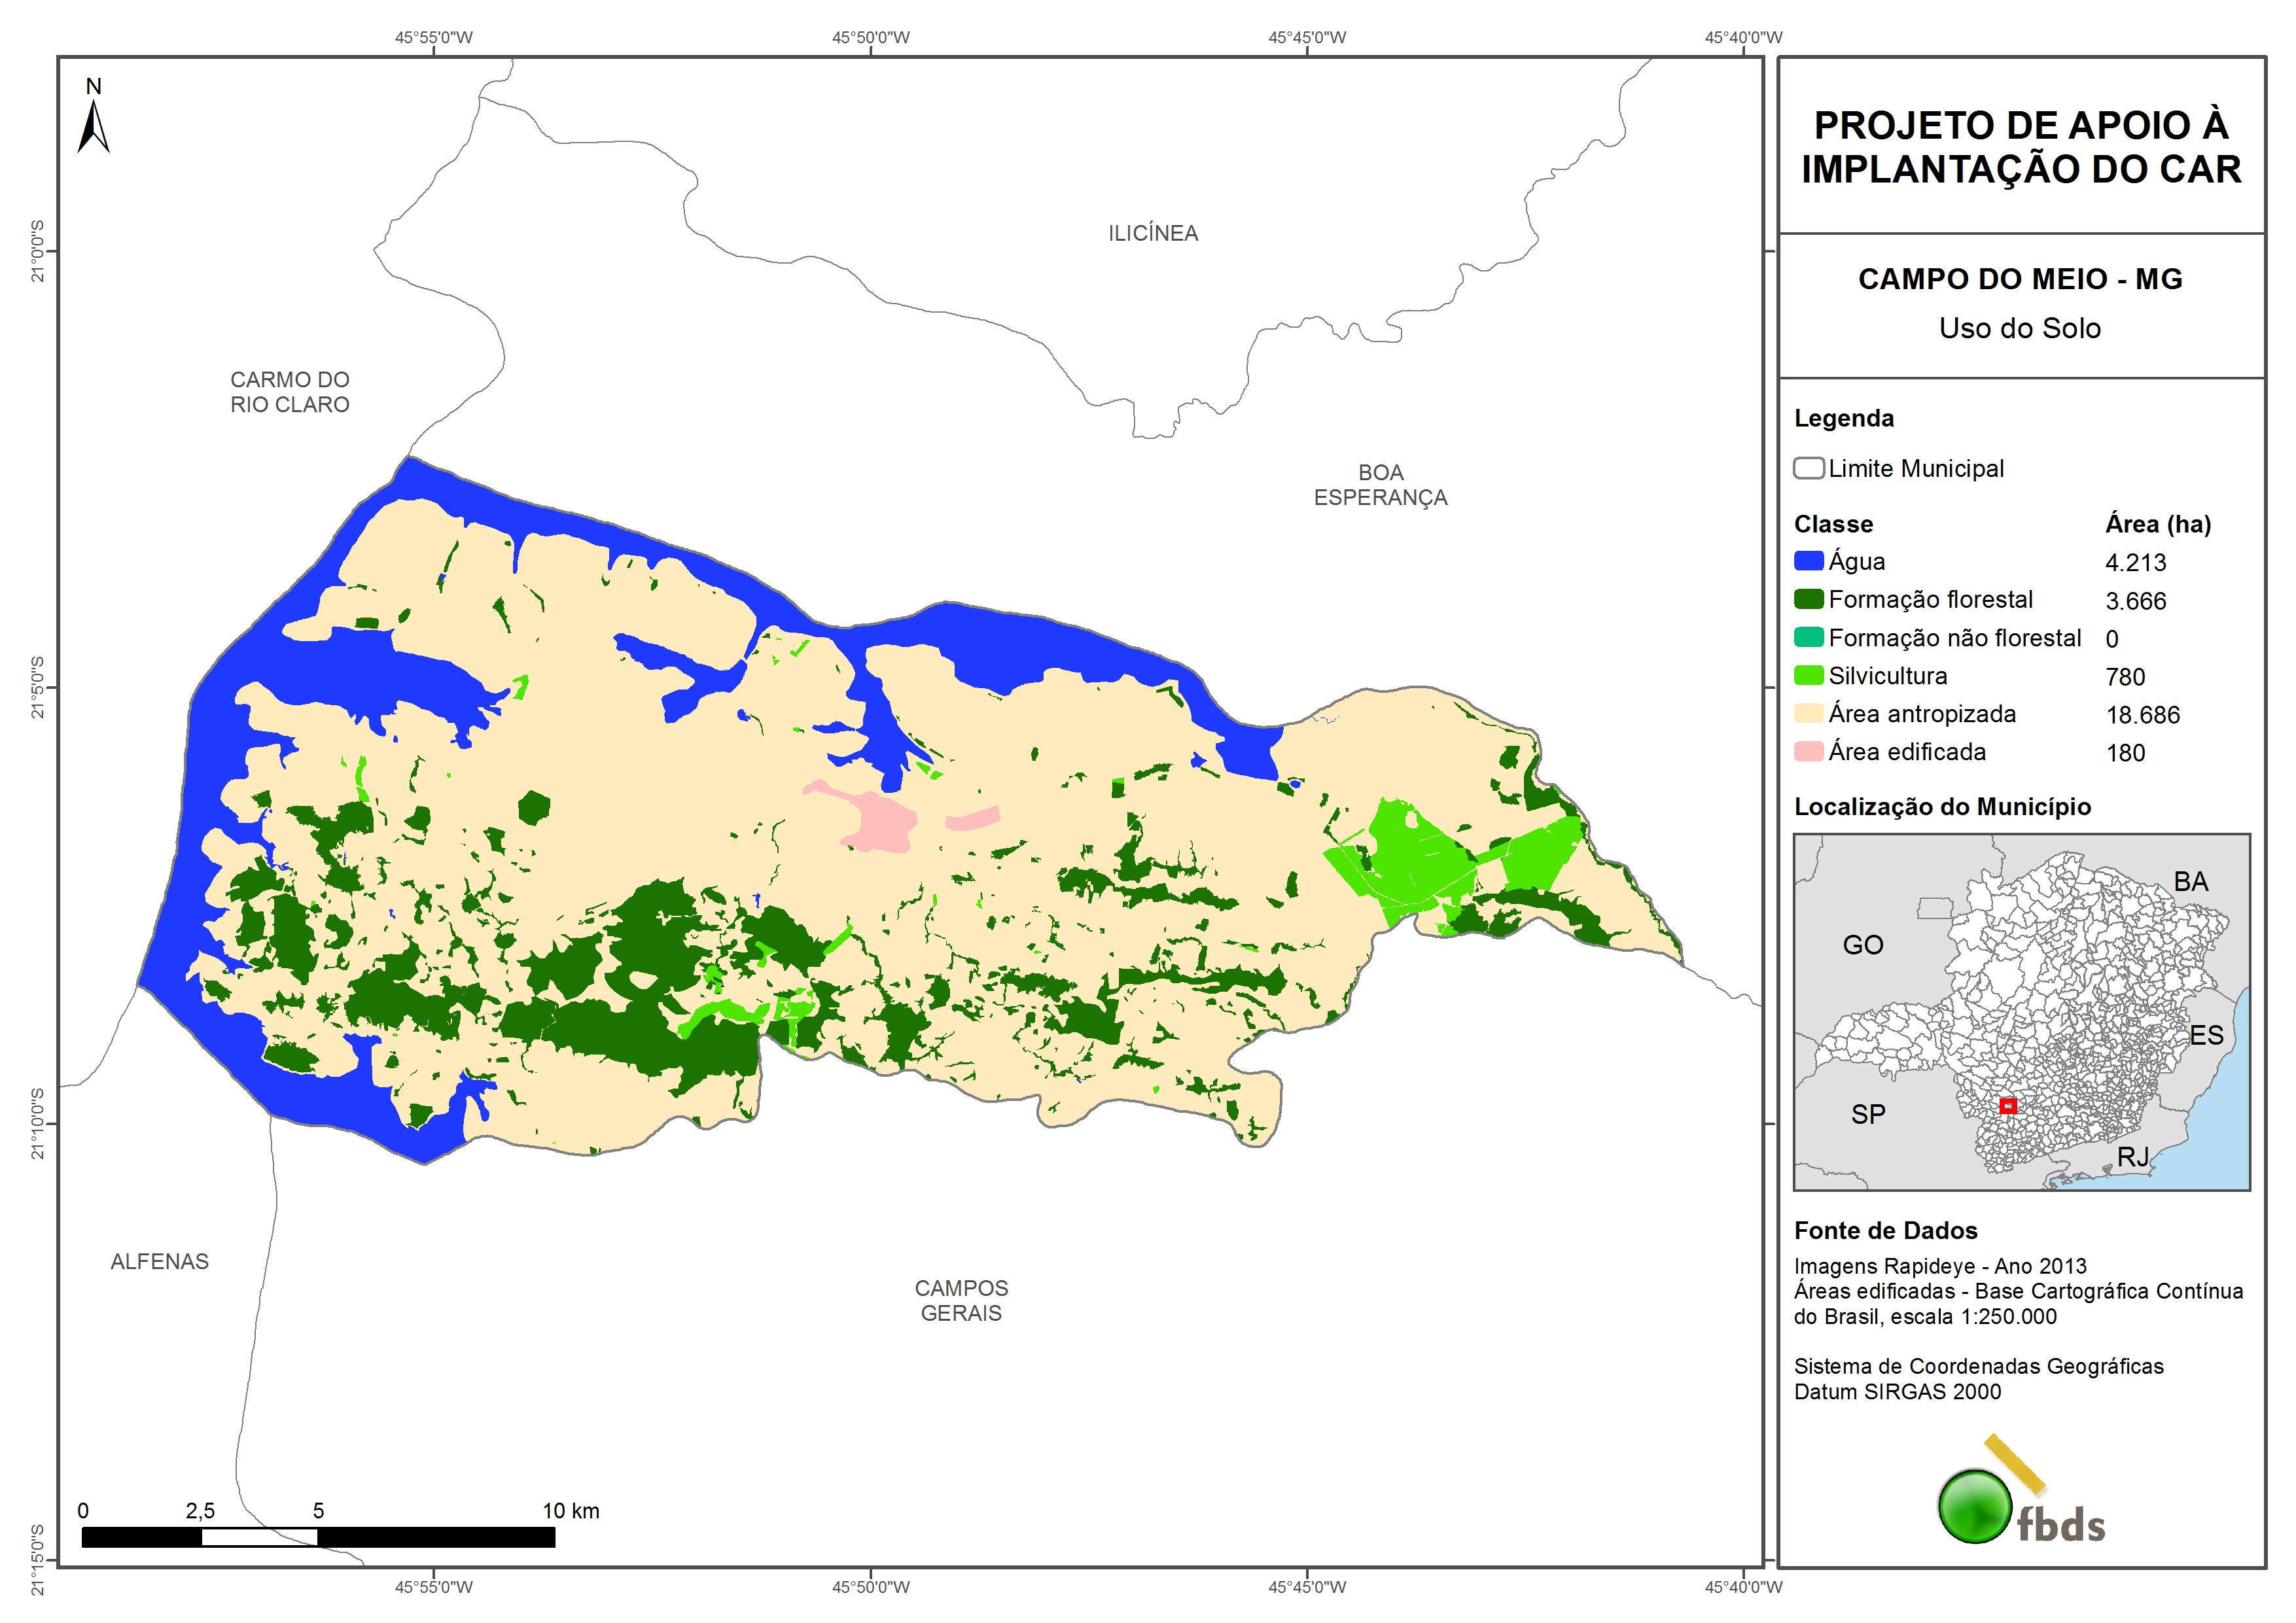Click the CAMPOS GERAIS label
Viewport: 2296px width, 1623px height.
[961, 1300]
